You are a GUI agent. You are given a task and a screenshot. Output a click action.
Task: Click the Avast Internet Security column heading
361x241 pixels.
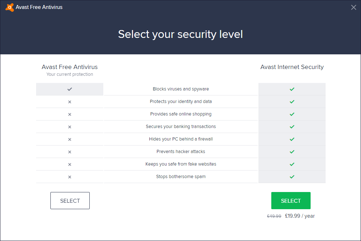[292, 67]
